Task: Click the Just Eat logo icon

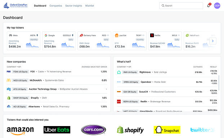Action: [117, 35]
